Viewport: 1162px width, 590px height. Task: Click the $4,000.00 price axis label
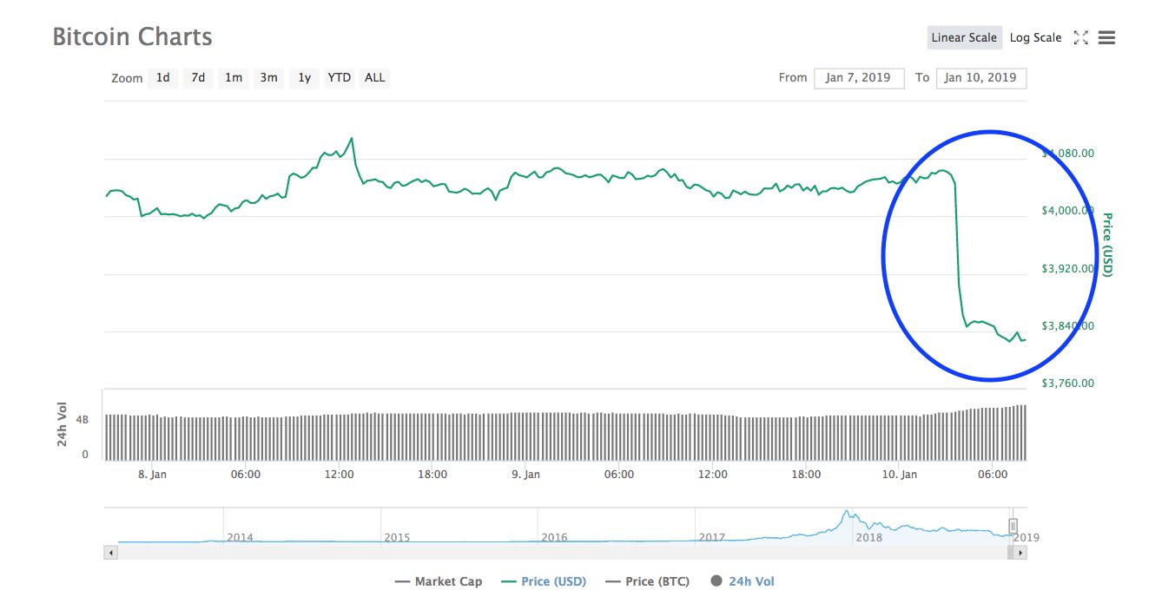tap(1067, 211)
